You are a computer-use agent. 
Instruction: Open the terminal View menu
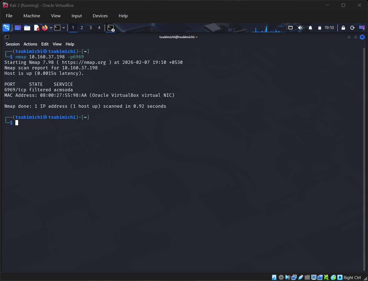57,44
